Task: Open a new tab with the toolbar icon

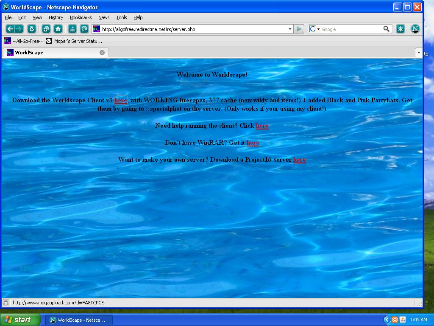Action: point(46,29)
